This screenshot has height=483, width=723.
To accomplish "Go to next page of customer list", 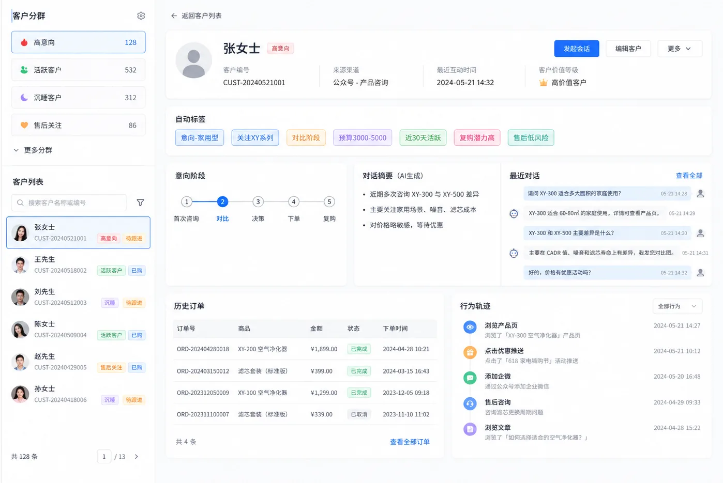I will [137, 457].
